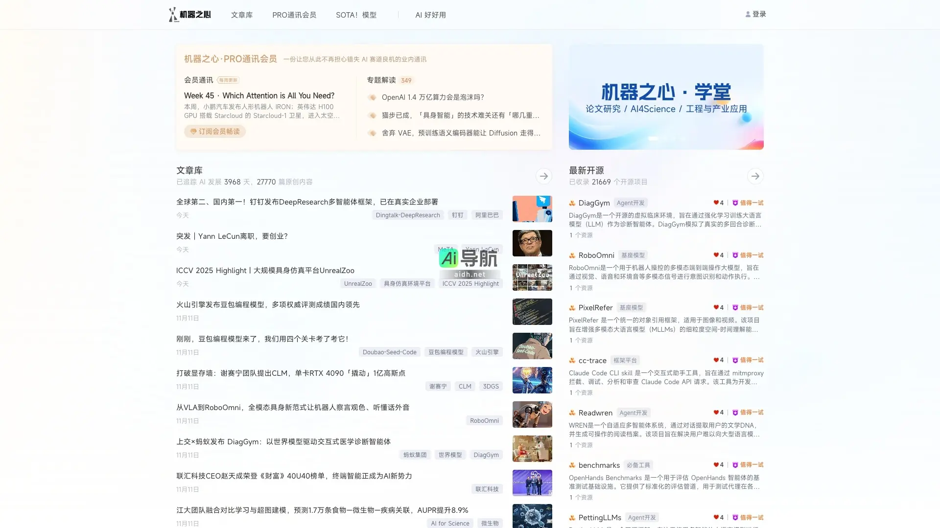940x528 pixels.
Task: Click the arrow icon beside the 文章库 heading
Action: point(543,176)
